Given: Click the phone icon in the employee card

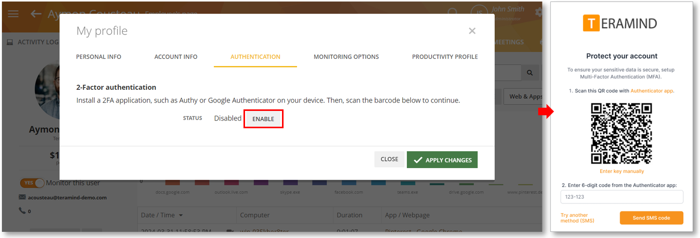Looking at the screenshot, I should point(22,211).
